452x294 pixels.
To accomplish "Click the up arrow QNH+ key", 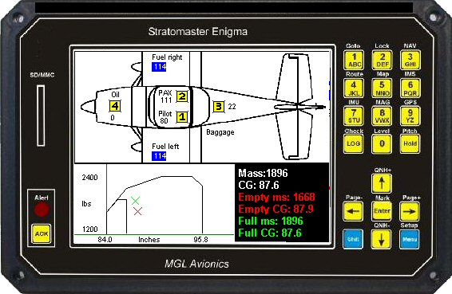I will pos(382,183).
